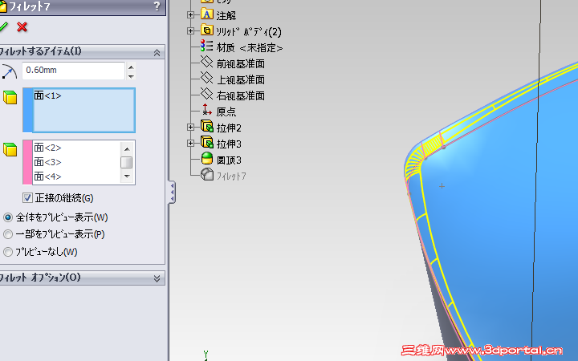Select 面<1> in the blue selection box
This screenshot has height=361, width=578.
47,95
